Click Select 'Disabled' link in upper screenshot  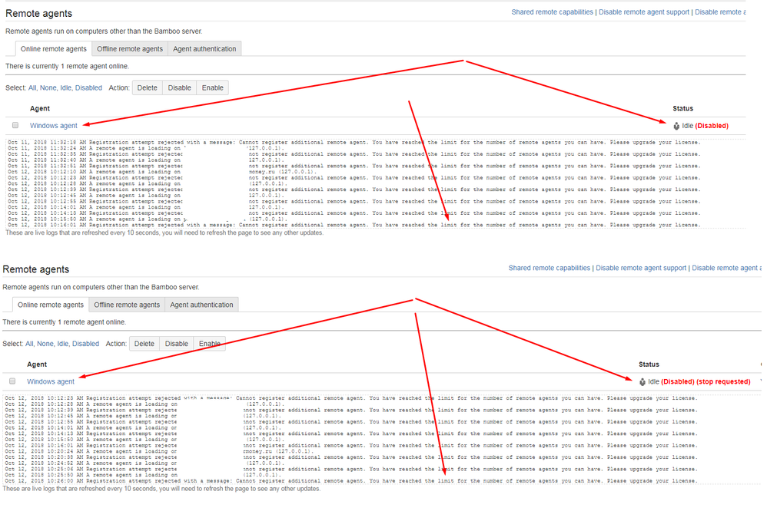click(88, 88)
